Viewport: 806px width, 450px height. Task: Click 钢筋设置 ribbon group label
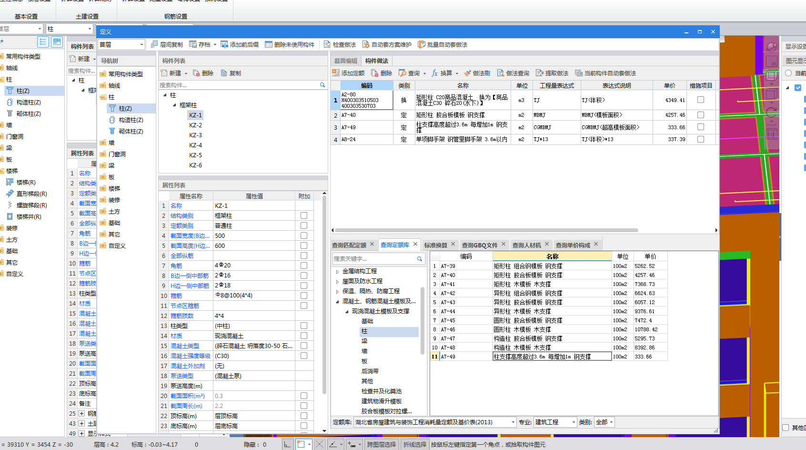click(176, 16)
